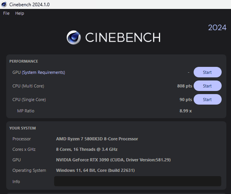
Task: Start the CPU Single Core test
Action: pyautogui.click(x=207, y=100)
